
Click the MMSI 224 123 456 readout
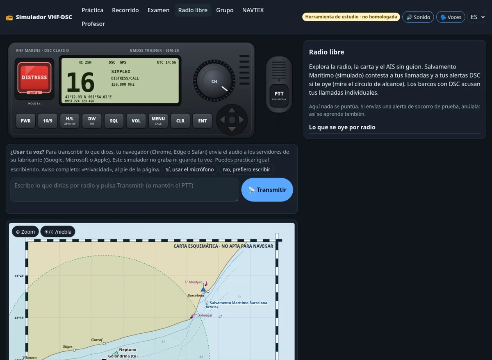(80, 101)
